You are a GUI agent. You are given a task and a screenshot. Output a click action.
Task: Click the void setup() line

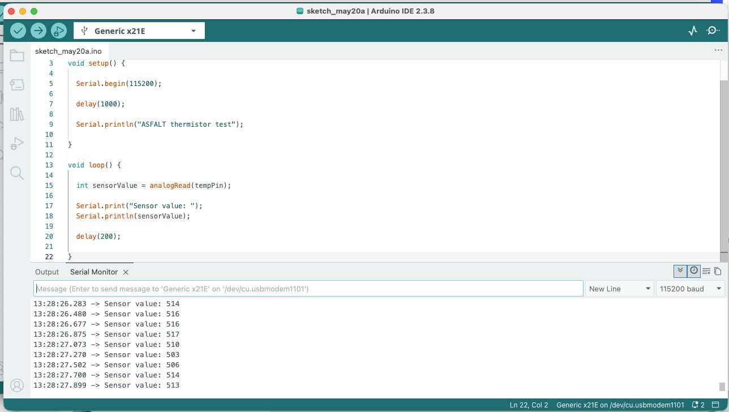(x=96, y=63)
